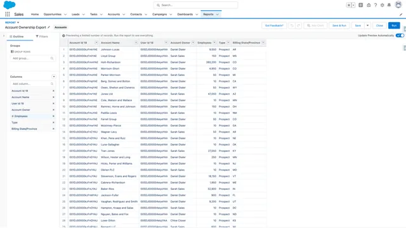The height and width of the screenshot is (228, 406).
Task: Click the Redo arrow button
Action: [x=298, y=25]
